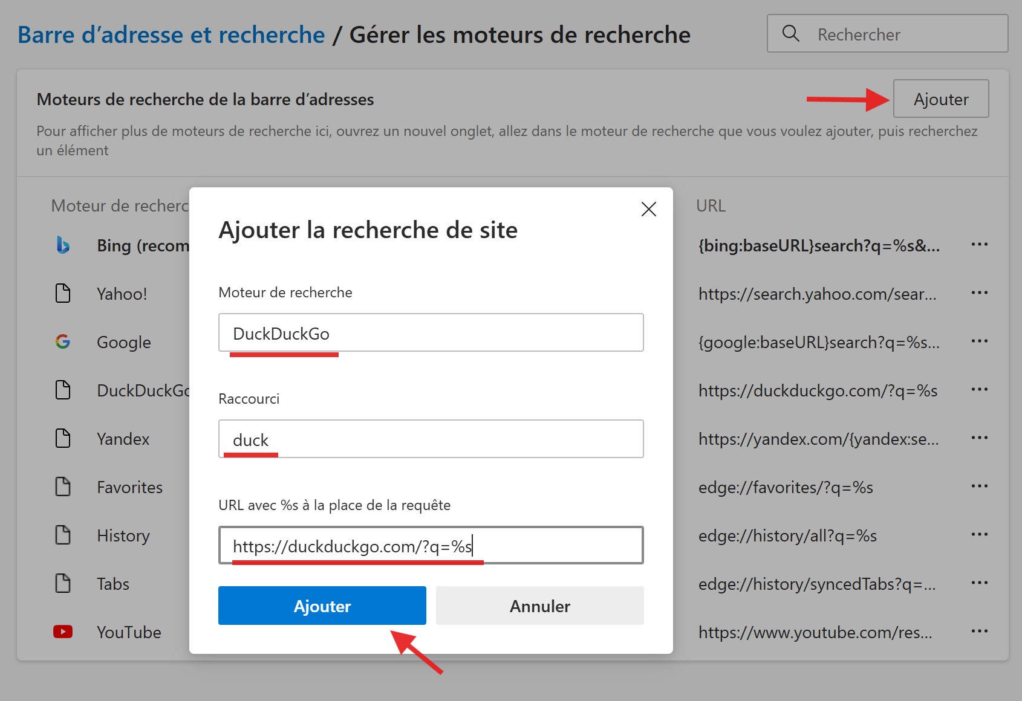1022x701 pixels.
Task: Select the Tabs engine name
Action: click(113, 584)
